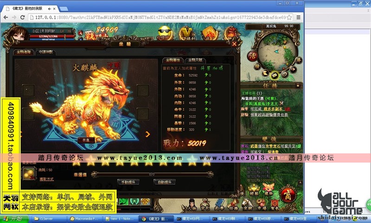371x223 pixels.
Task: Close the mount panel with red X
Action: [x=234, y=44]
